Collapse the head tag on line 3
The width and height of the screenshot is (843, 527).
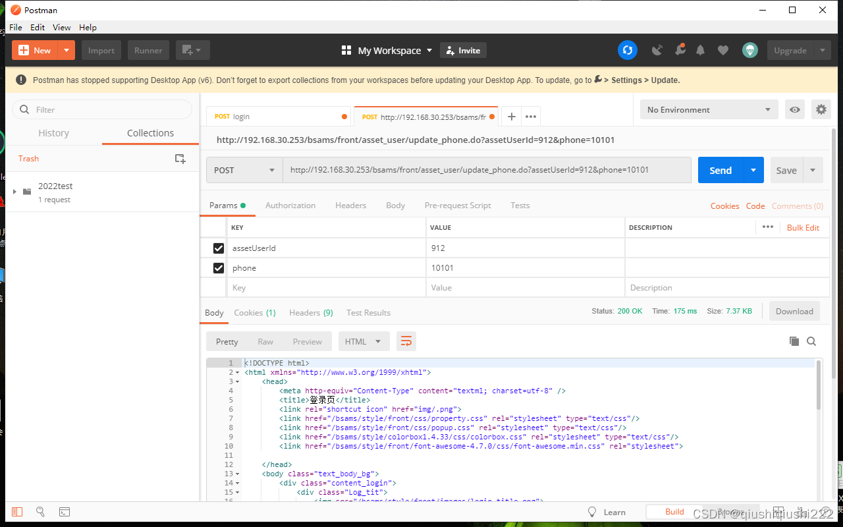coord(237,381)
